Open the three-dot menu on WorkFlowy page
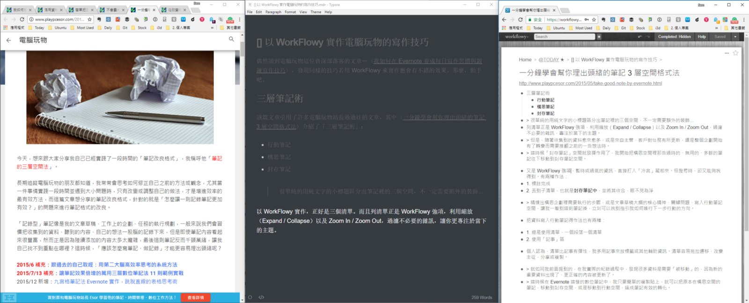The image size is (749, 303). pyautogui.click(x=727, y=53)
